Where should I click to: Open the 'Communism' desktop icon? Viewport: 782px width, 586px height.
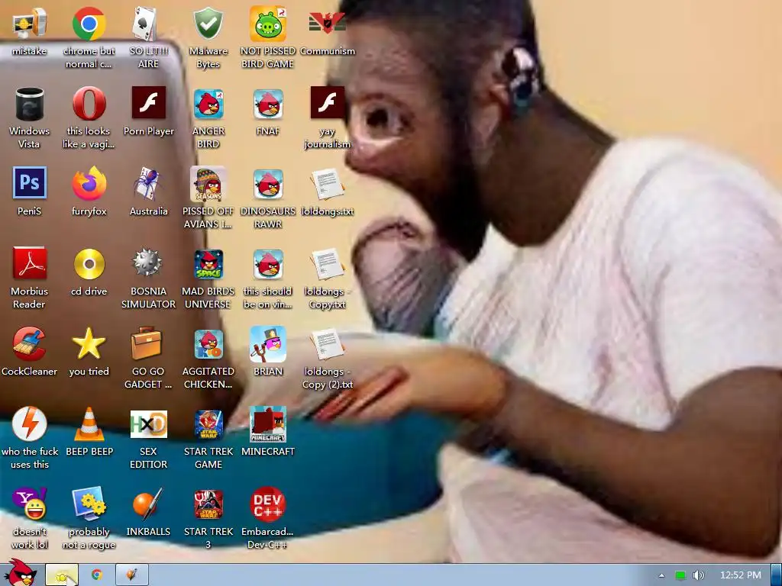[x=327, y=24]
